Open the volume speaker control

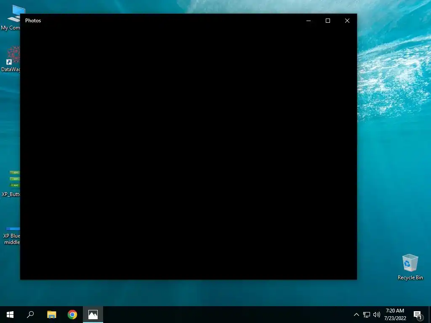[x=377, y=315]
